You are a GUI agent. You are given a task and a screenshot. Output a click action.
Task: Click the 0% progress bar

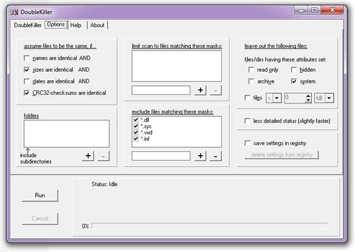click(210, 226)
